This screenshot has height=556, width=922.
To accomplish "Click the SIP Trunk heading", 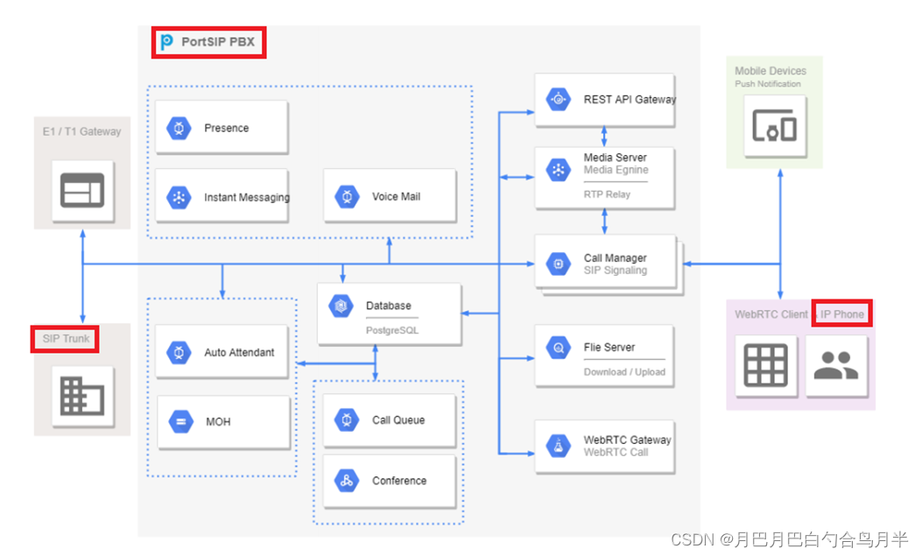I will pyautogui.click(x=66, y=339).
